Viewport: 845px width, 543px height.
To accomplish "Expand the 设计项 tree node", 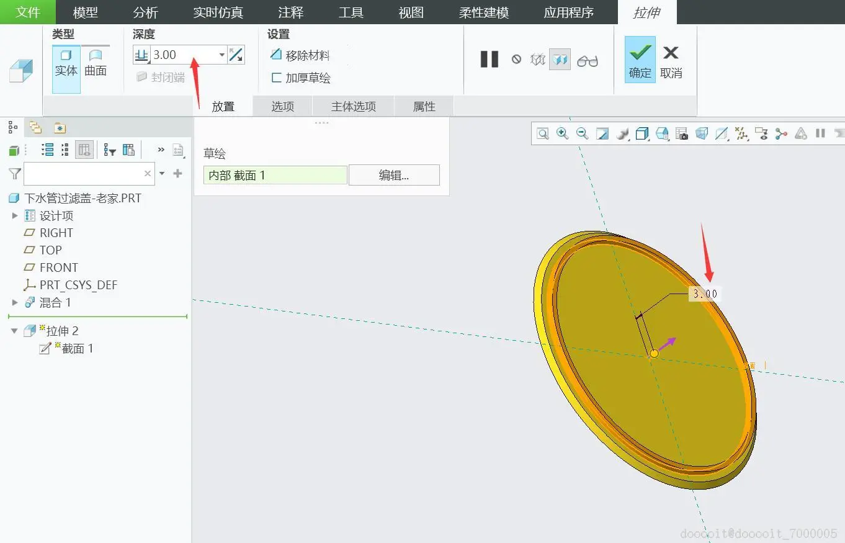I will click(15, 215).
